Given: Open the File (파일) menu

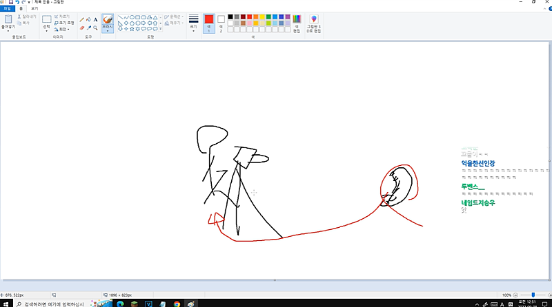Looking at the screenshot, I should pyautogui.click(x=7, y=9).
